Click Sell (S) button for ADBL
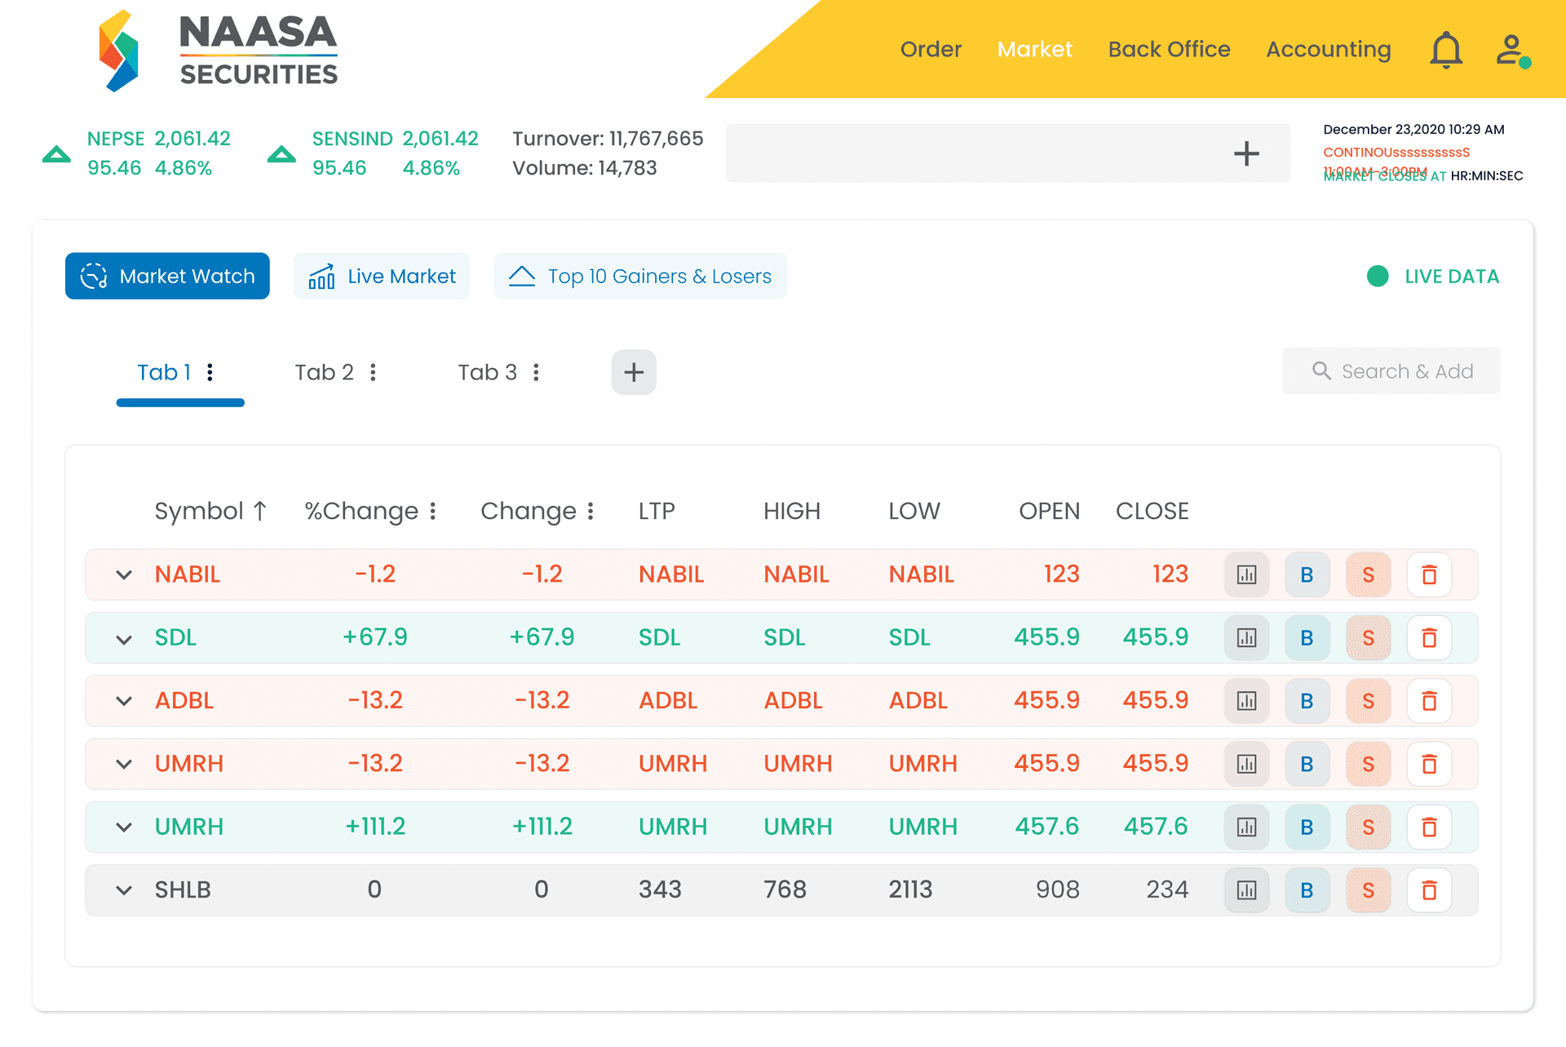Viewport: 1566px width, 1047px height. 1368,701
